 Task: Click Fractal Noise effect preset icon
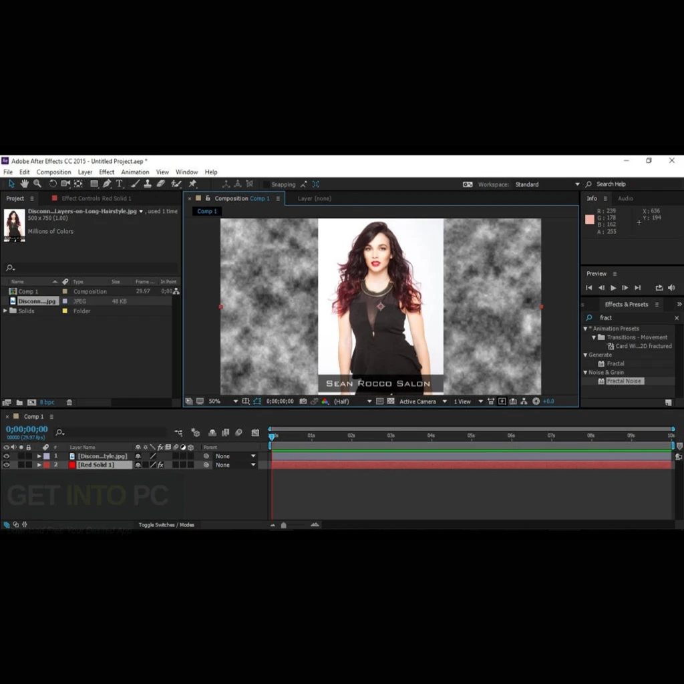click(601, 381)
